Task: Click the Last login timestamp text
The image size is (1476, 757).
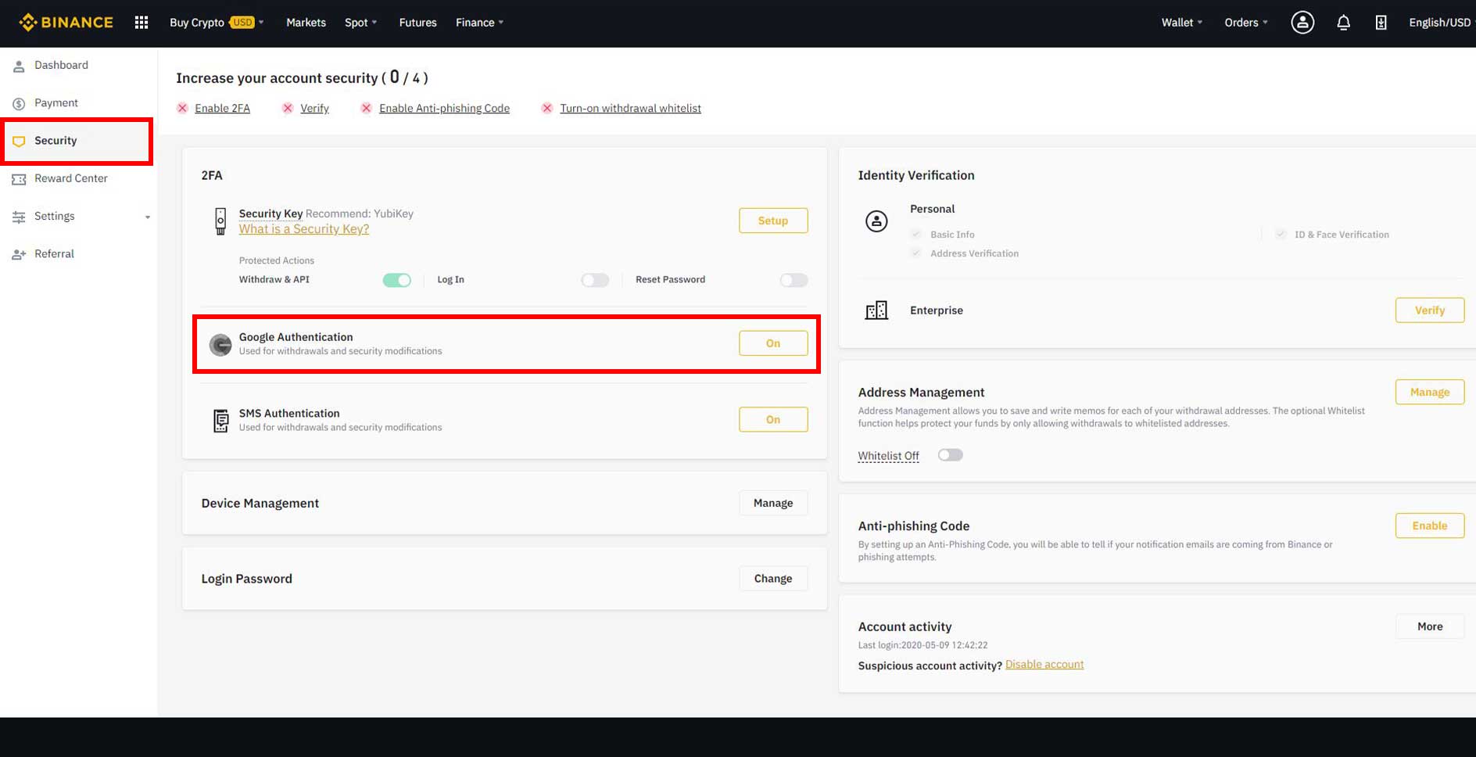Action: [x=922, y=645]
